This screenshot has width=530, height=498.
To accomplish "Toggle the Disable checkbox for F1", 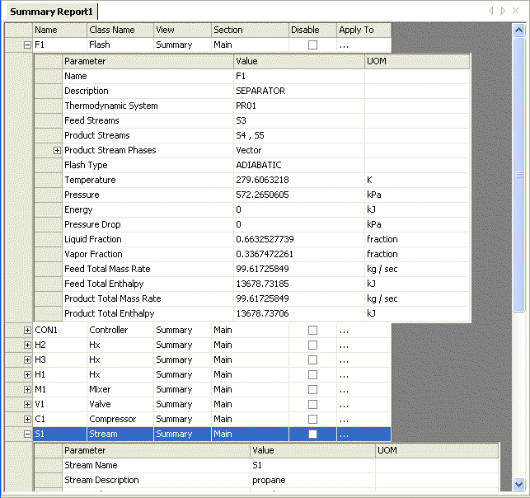I will (x=312, y=45).
